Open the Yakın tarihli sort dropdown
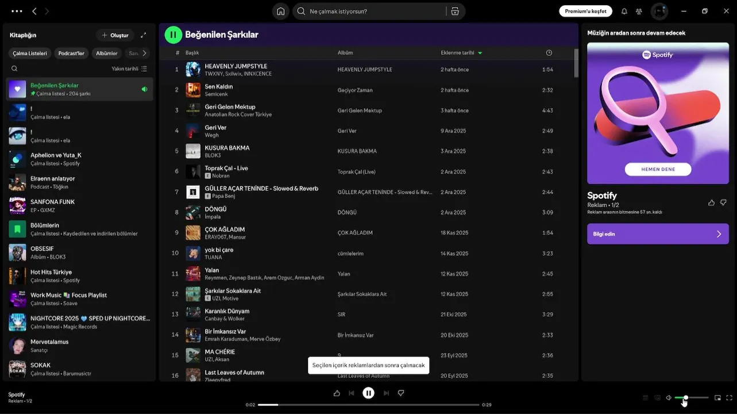 point(129,68)
